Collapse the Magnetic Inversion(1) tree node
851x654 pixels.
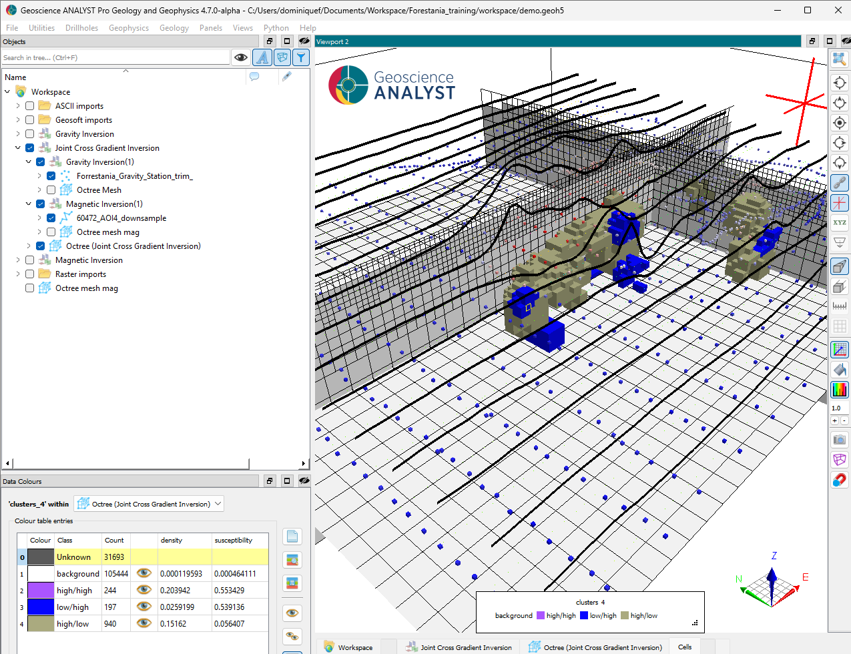point(29,204)
